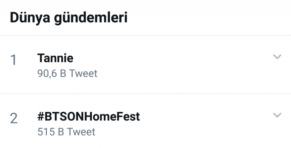
Task: Show more options for the #BTSONHomeFest trend
Action: (x=277, y=115)
